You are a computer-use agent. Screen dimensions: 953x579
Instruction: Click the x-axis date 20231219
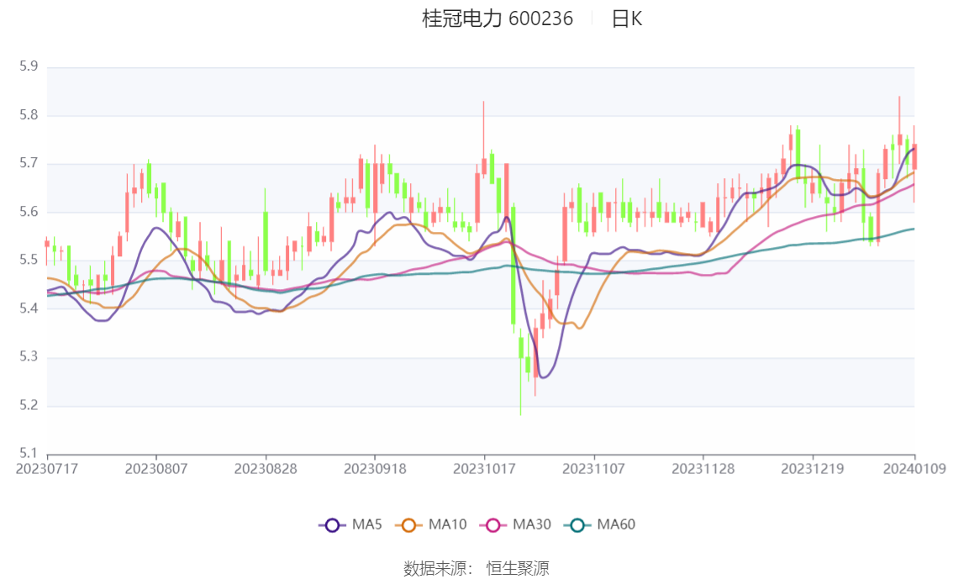click(813, 469)
